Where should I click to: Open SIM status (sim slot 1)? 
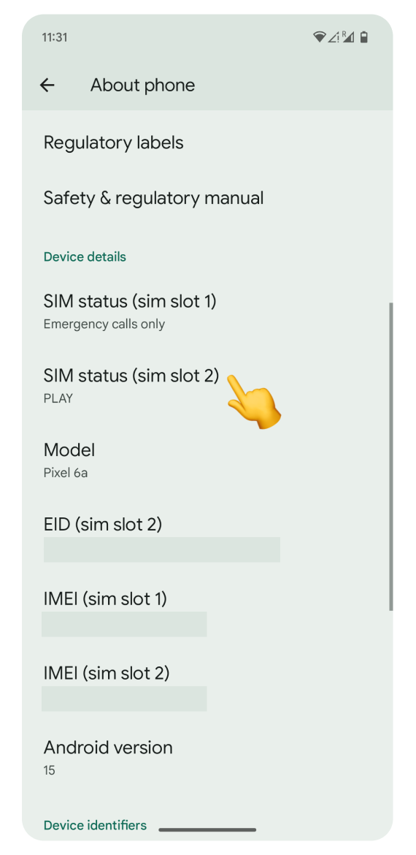pyautogui.click(x=207, y=311)
